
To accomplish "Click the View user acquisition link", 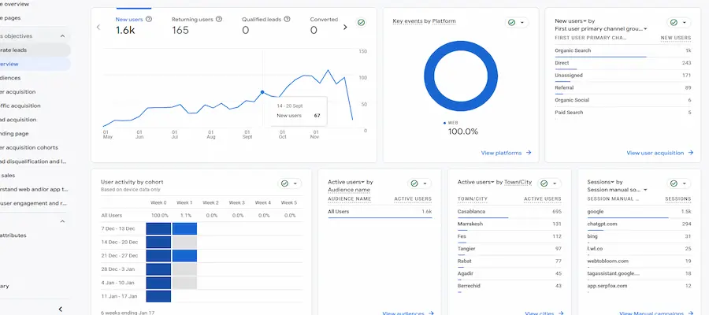I will [x=657, y=153].
